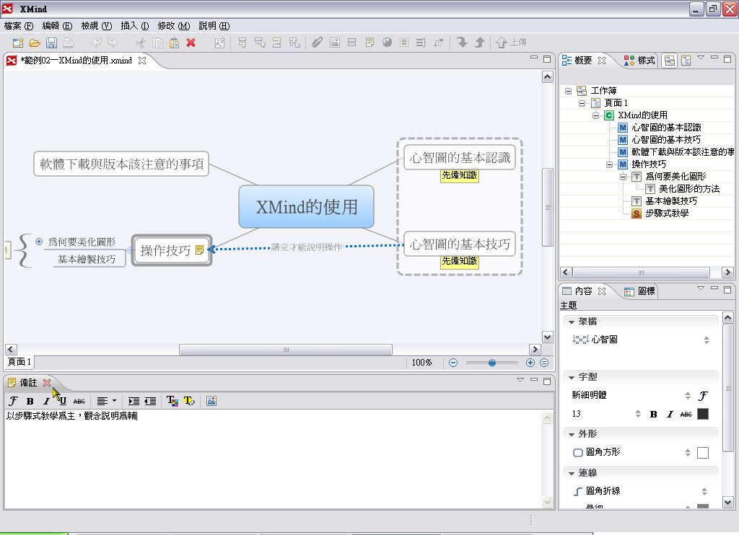Click the drill up arrow icon
Image resolution: width=739 pixels, height=535 pixels.
(479, 43)
